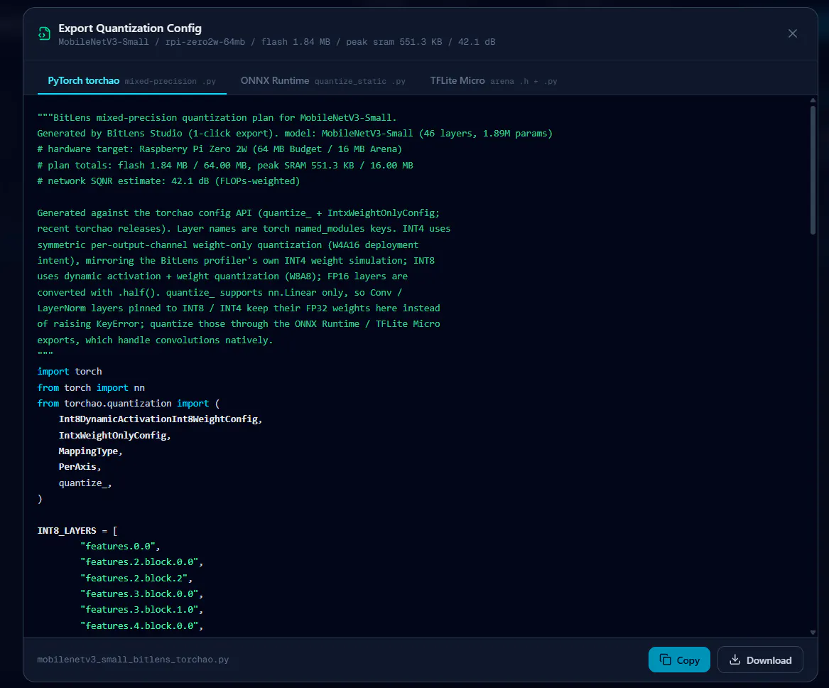Click the "features.2.block.0.0" list entry

coord(141,562)
